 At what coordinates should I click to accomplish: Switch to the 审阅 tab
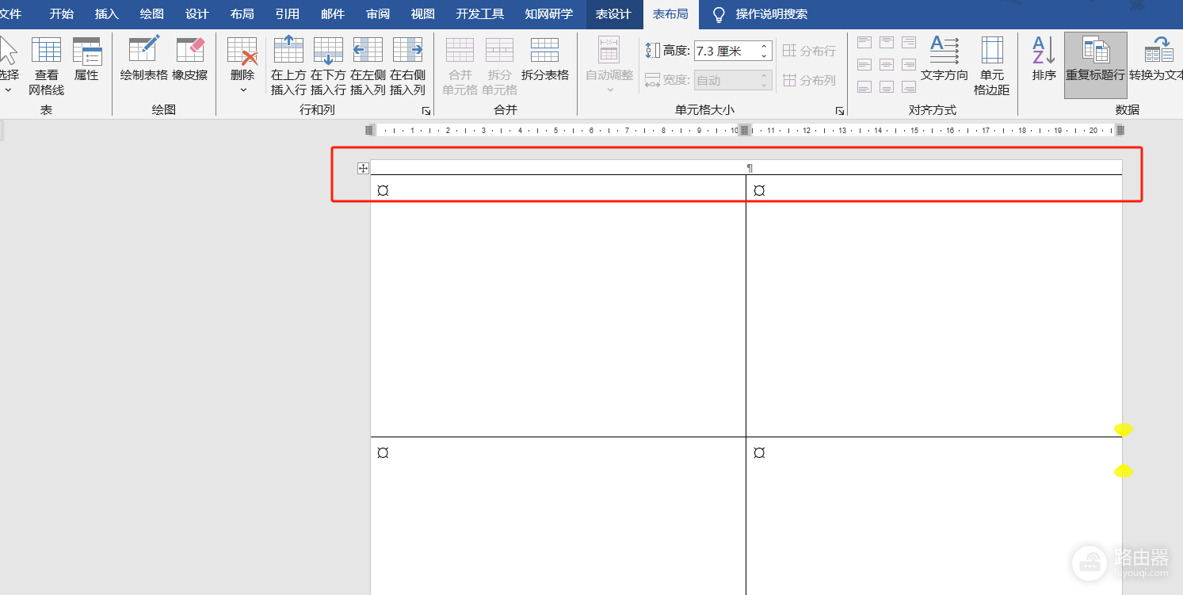pyautogui.click(x=378, y=14)
